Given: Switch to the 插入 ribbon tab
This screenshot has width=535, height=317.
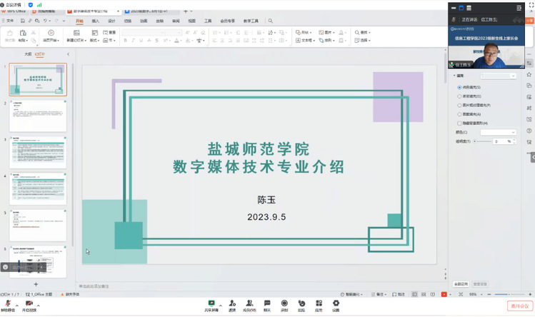Looking at the screenshot, I should pyautogui.click(x=95, y=21).
